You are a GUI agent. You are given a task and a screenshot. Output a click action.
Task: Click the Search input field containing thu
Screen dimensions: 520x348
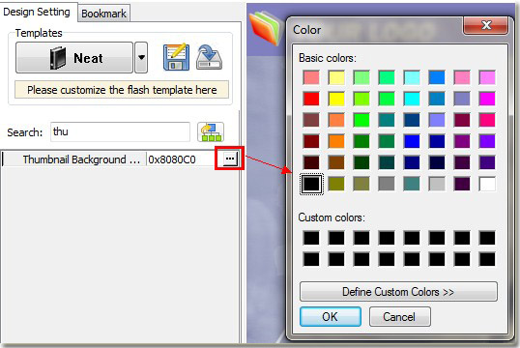tap(120, 131)
